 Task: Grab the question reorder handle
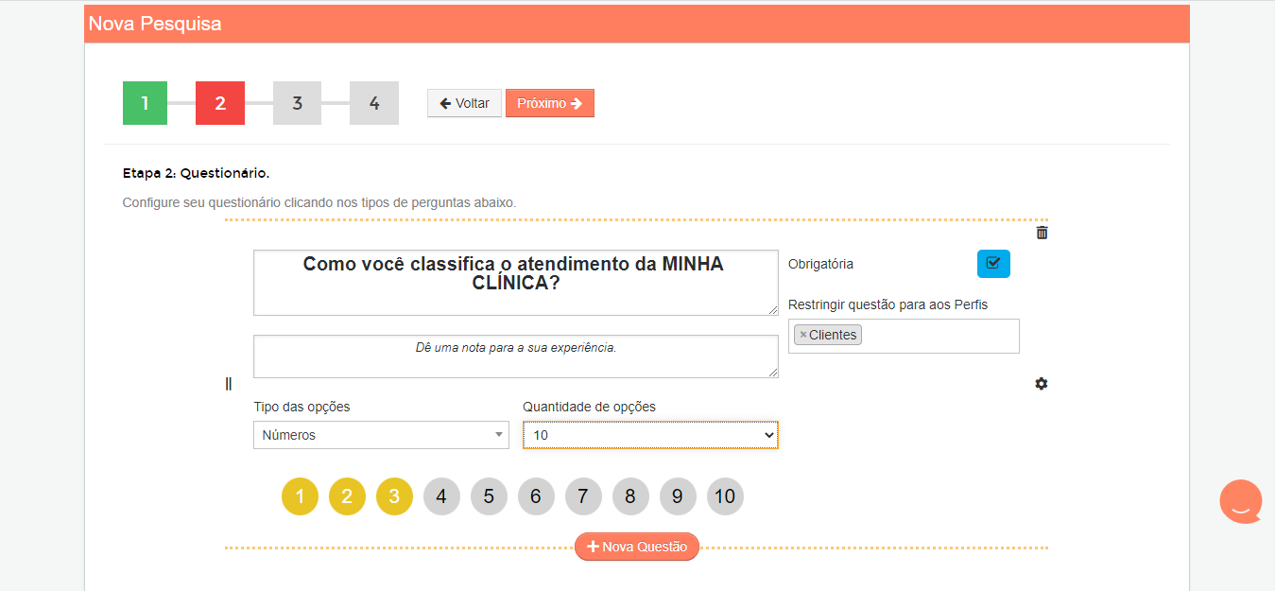point(228,384)
